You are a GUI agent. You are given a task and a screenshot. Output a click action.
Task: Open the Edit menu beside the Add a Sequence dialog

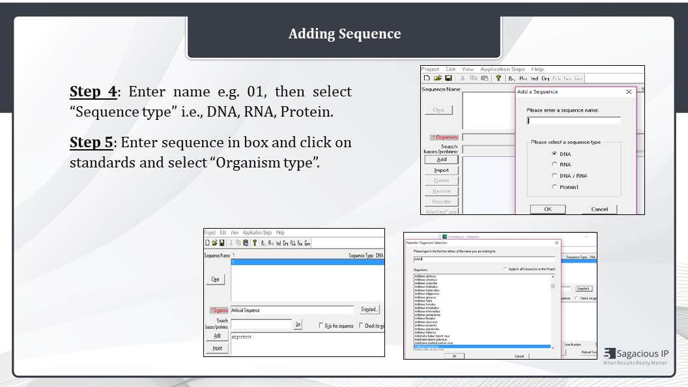coord(450,69)
